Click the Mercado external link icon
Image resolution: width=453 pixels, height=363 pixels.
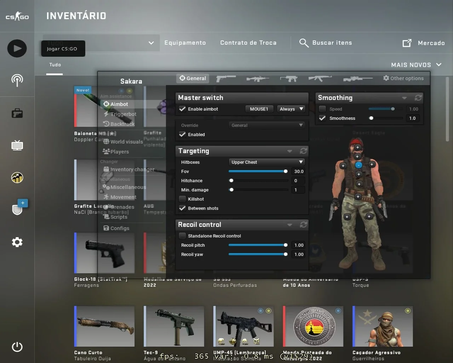[407, 43]
